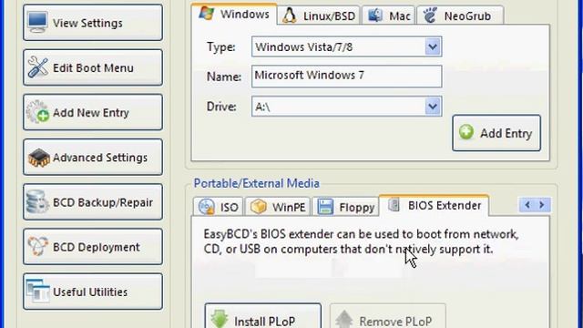The image size is (583, 328).
Task: Open the View Settings page
Action: tap(93, 23)
